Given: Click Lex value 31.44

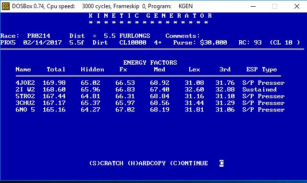Looking at the screenshot, I should [194, 103].
